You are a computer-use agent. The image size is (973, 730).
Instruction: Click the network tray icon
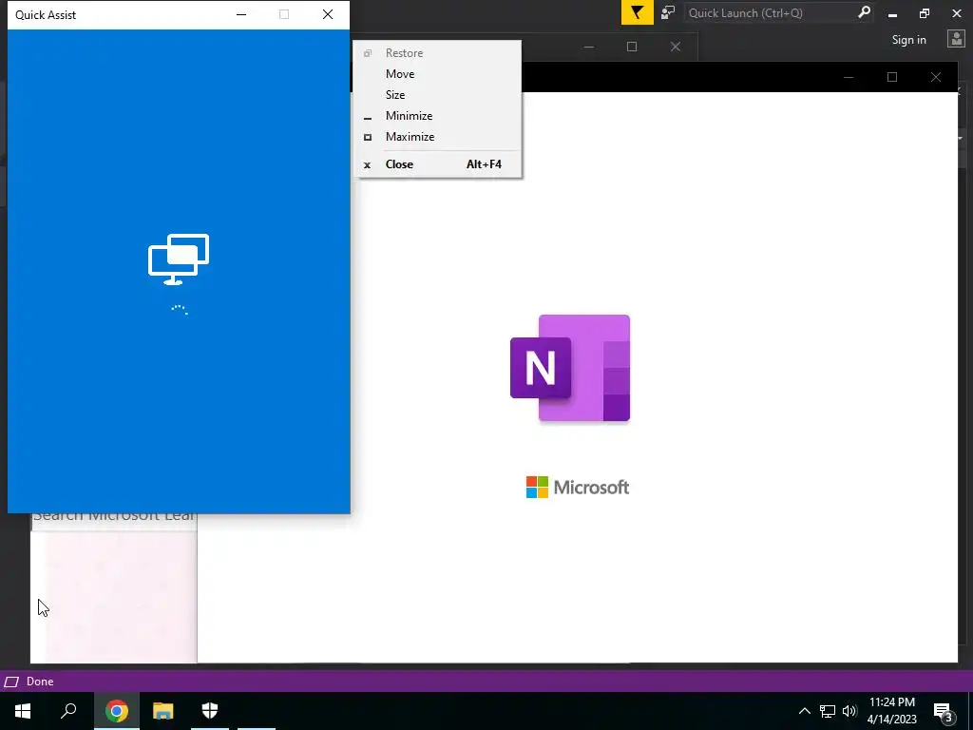(828, 711)
